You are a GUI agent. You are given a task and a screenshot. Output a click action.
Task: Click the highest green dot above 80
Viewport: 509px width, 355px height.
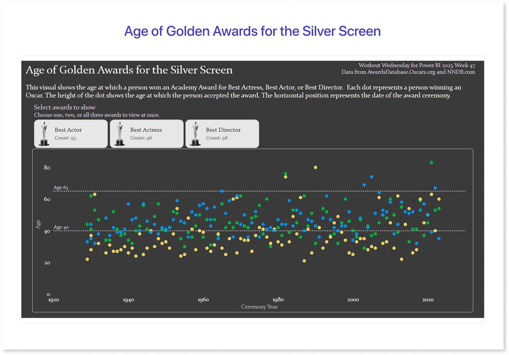coord(431,163)
